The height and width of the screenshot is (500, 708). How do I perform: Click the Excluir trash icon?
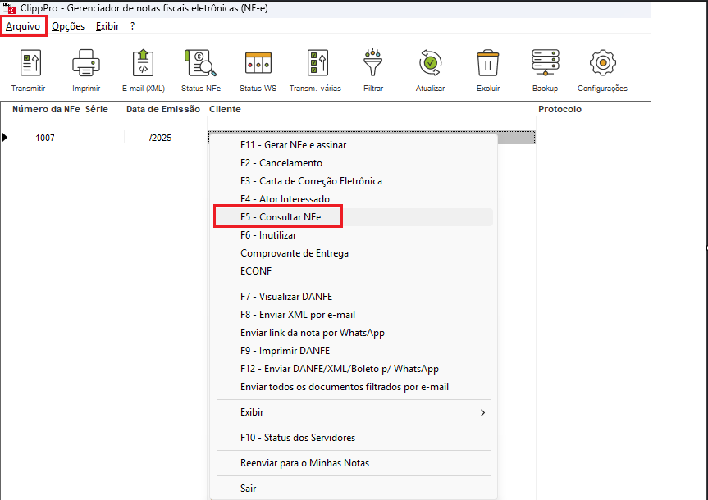pyautogui.click(x=488, y=64)
